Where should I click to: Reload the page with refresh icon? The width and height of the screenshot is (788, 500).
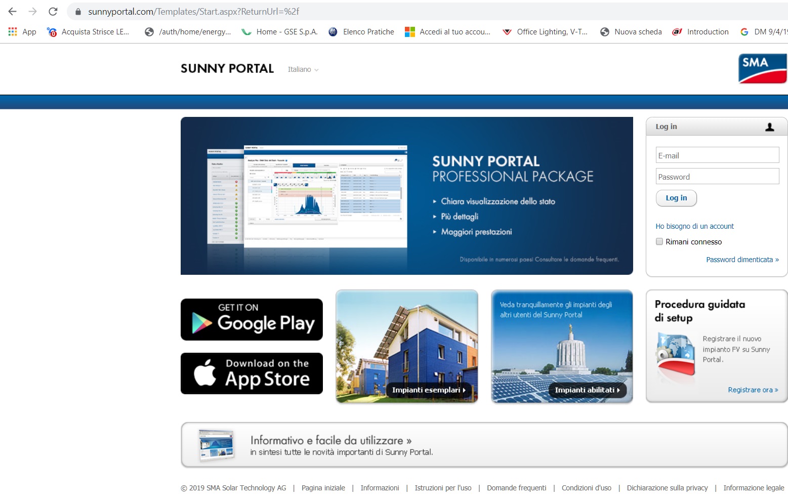[53, 11]
